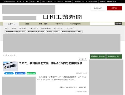The width and height of the screenshot is (125, 95).
Task: Click the Twitter ツイート share button
Action: pyautogui.click(x=9, y=73)
